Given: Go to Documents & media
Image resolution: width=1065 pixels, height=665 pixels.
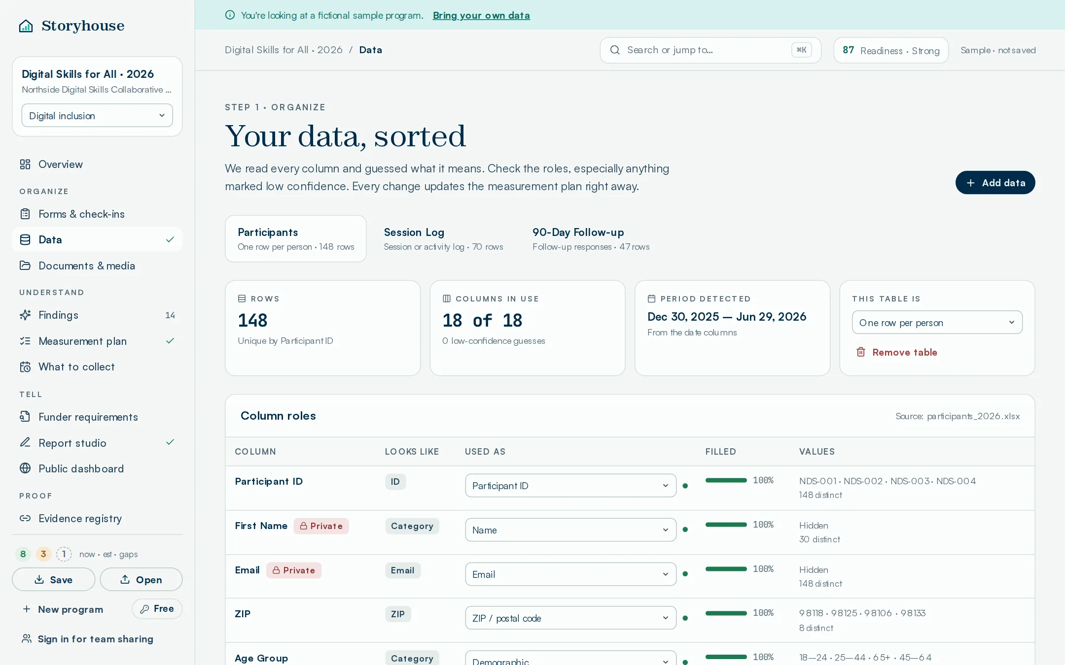Looking at the screenshot, I should coord(97,266).
